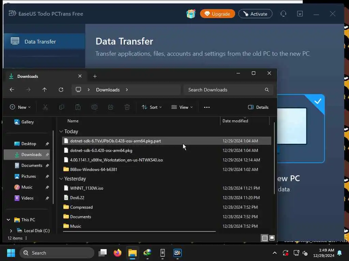Open the View dropdown
This screenshot has height=261, width=349.
tap(182, 107)
